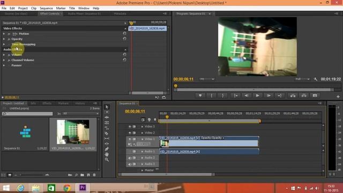
Task: Select the Rolling Edit tool
Action: point(107,123)
